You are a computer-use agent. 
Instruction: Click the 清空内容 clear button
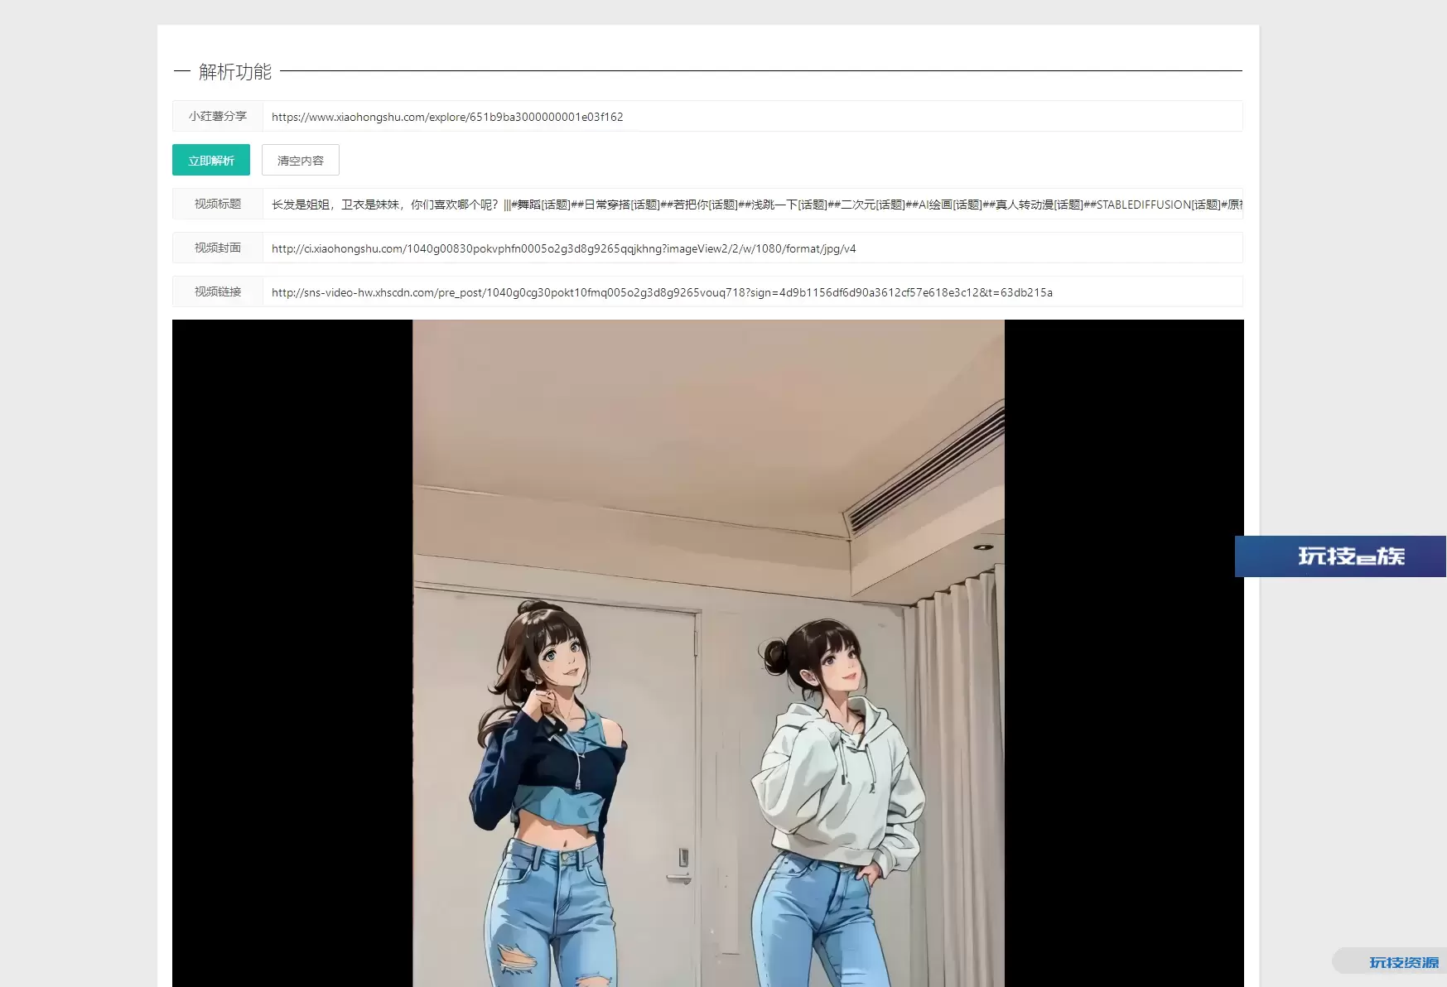tap(301, 160)
